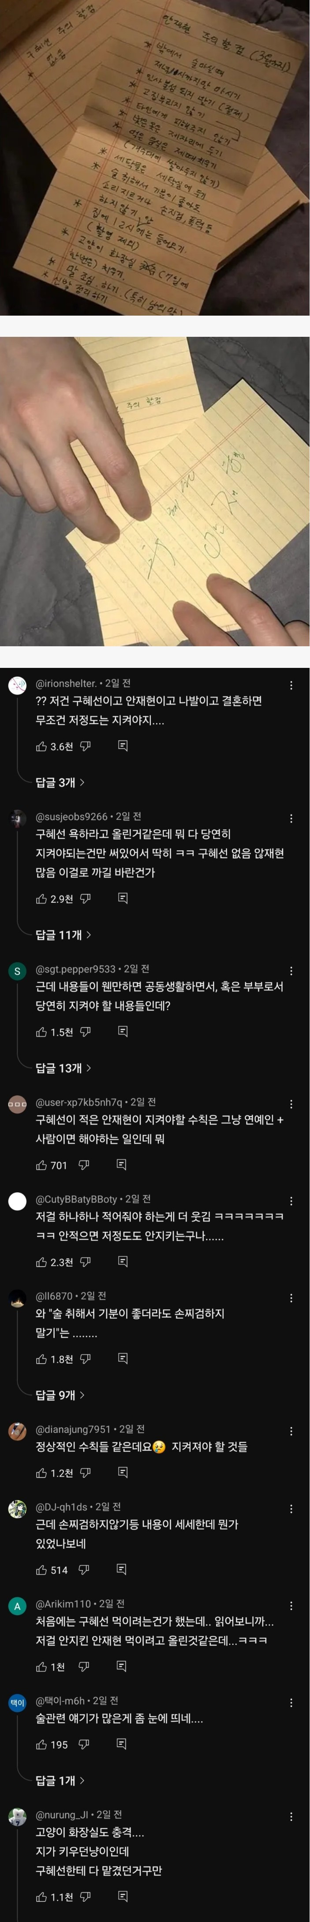Like the comment by @택이-m6h
310x1922 pixels.
coord(42,1745)
